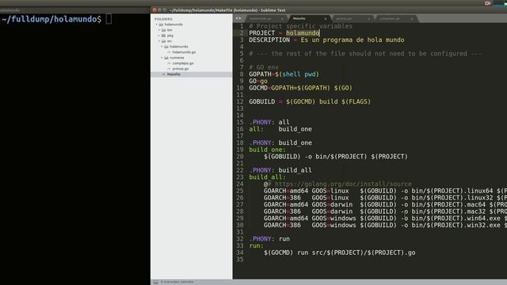
Task: Click the file icon beside primos.go
Action: pos(169,69)
